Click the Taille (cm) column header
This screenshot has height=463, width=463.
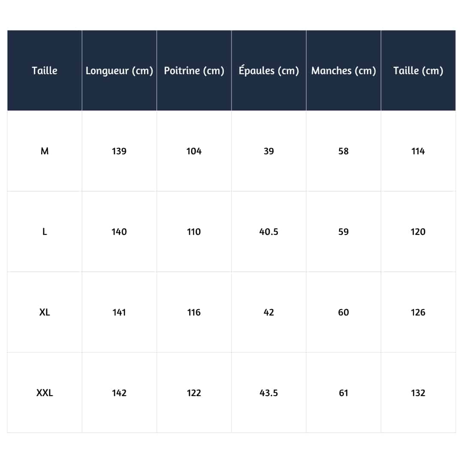[418, 71]
